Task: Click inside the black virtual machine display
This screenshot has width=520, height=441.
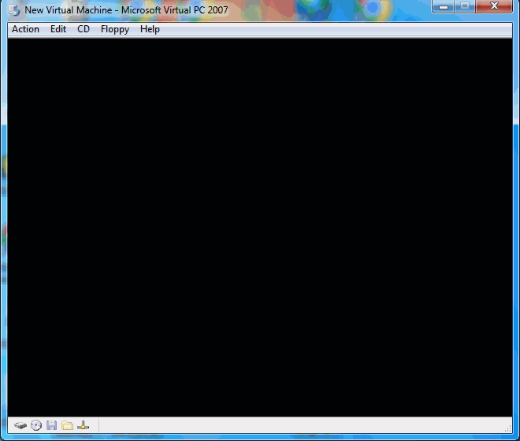Action: 260,228
